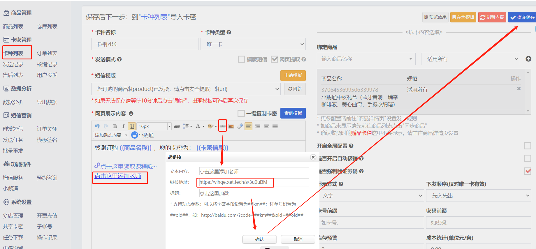Toggle bold formatting in the editor
Viewport: 536px width, 249px height.
[x=115, y=126]
